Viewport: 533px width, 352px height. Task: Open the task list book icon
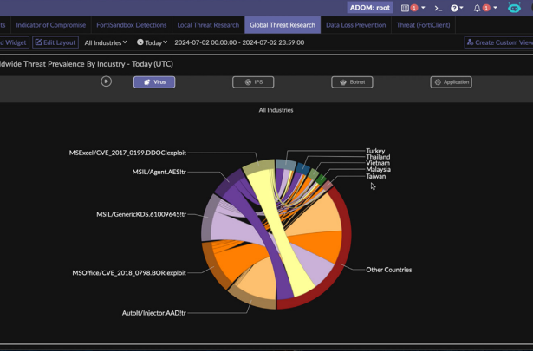click(405, 8)
